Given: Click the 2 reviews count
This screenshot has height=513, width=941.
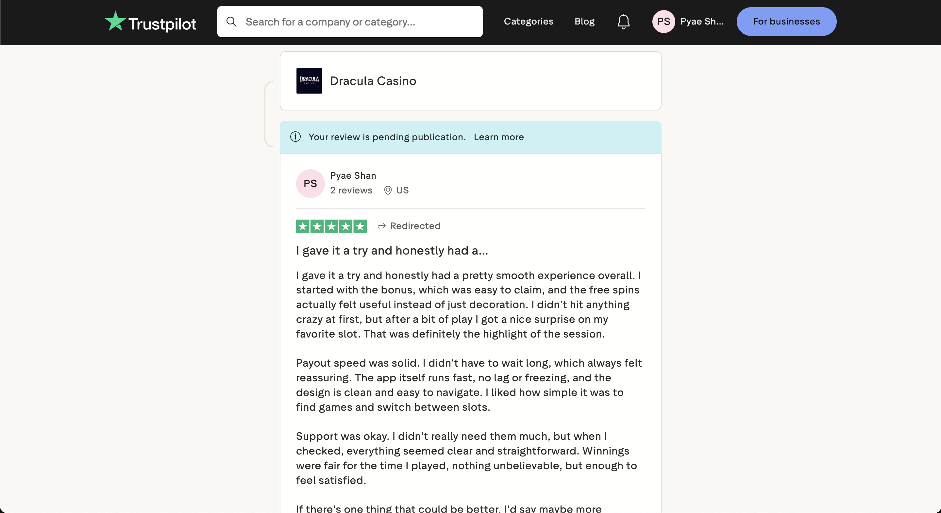Looking at the screenshot, I should 351,190.
